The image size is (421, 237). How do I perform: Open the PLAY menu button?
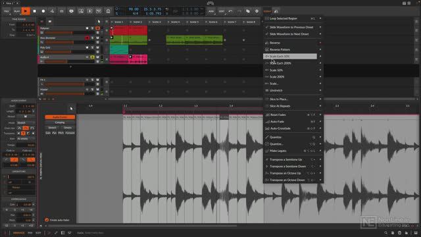pyautogui.click(x=16, y=11)
